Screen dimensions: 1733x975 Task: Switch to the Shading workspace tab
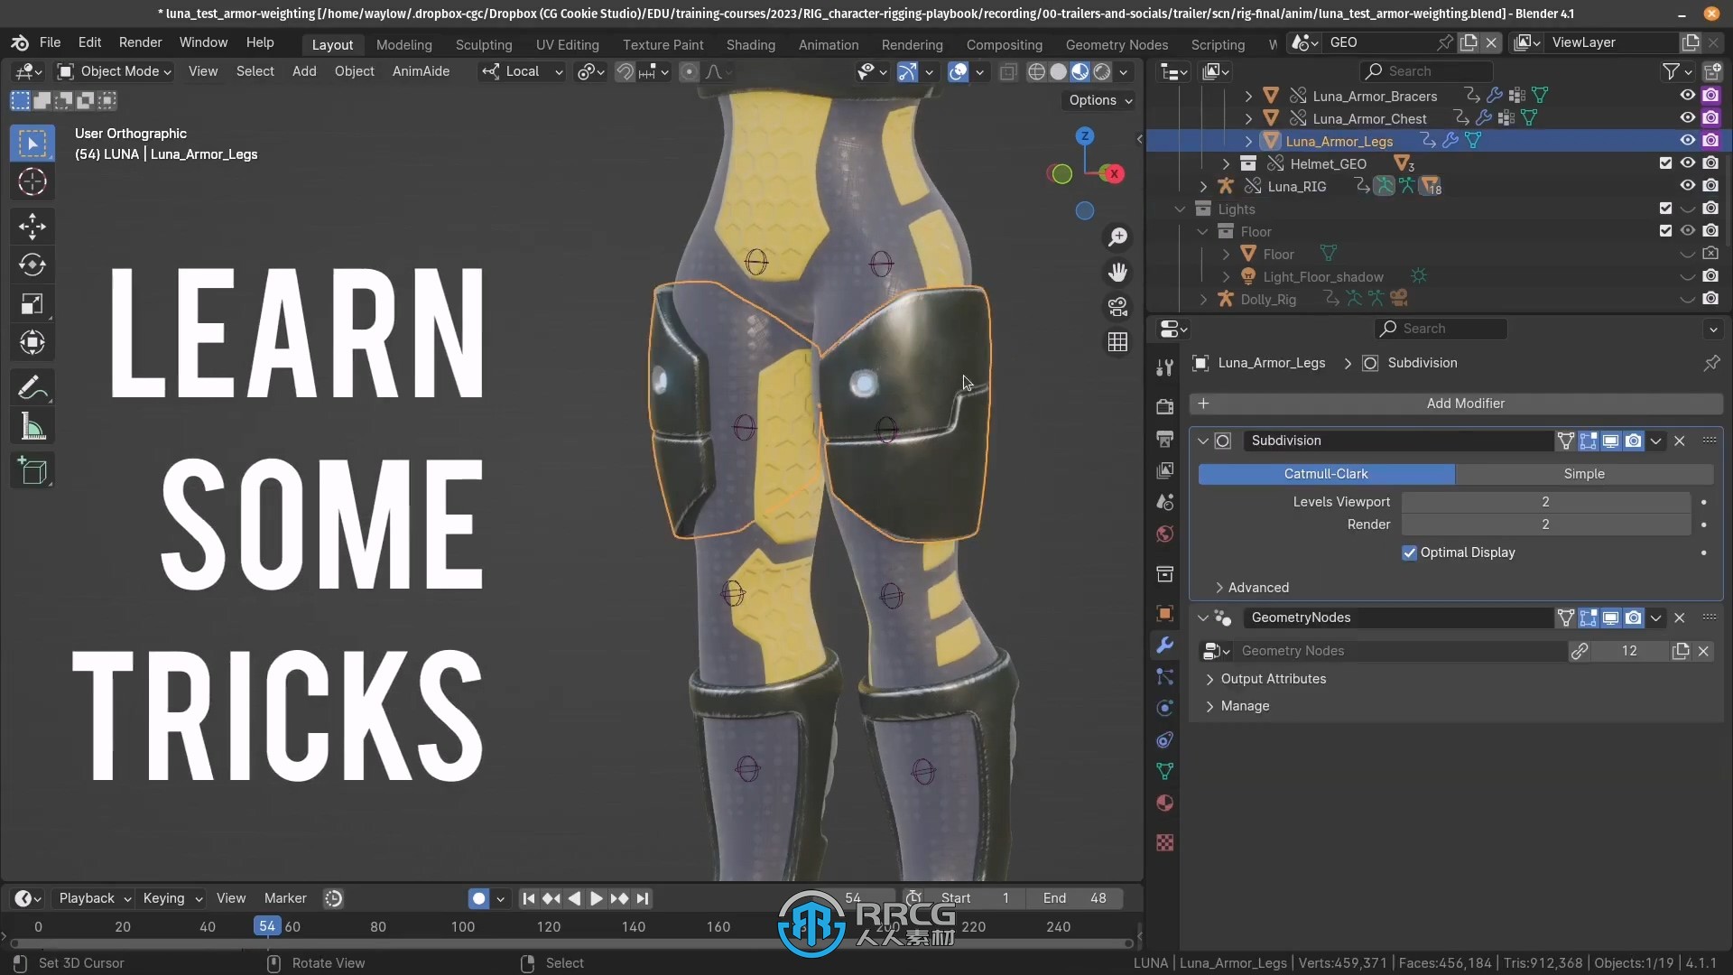point(750,44)
